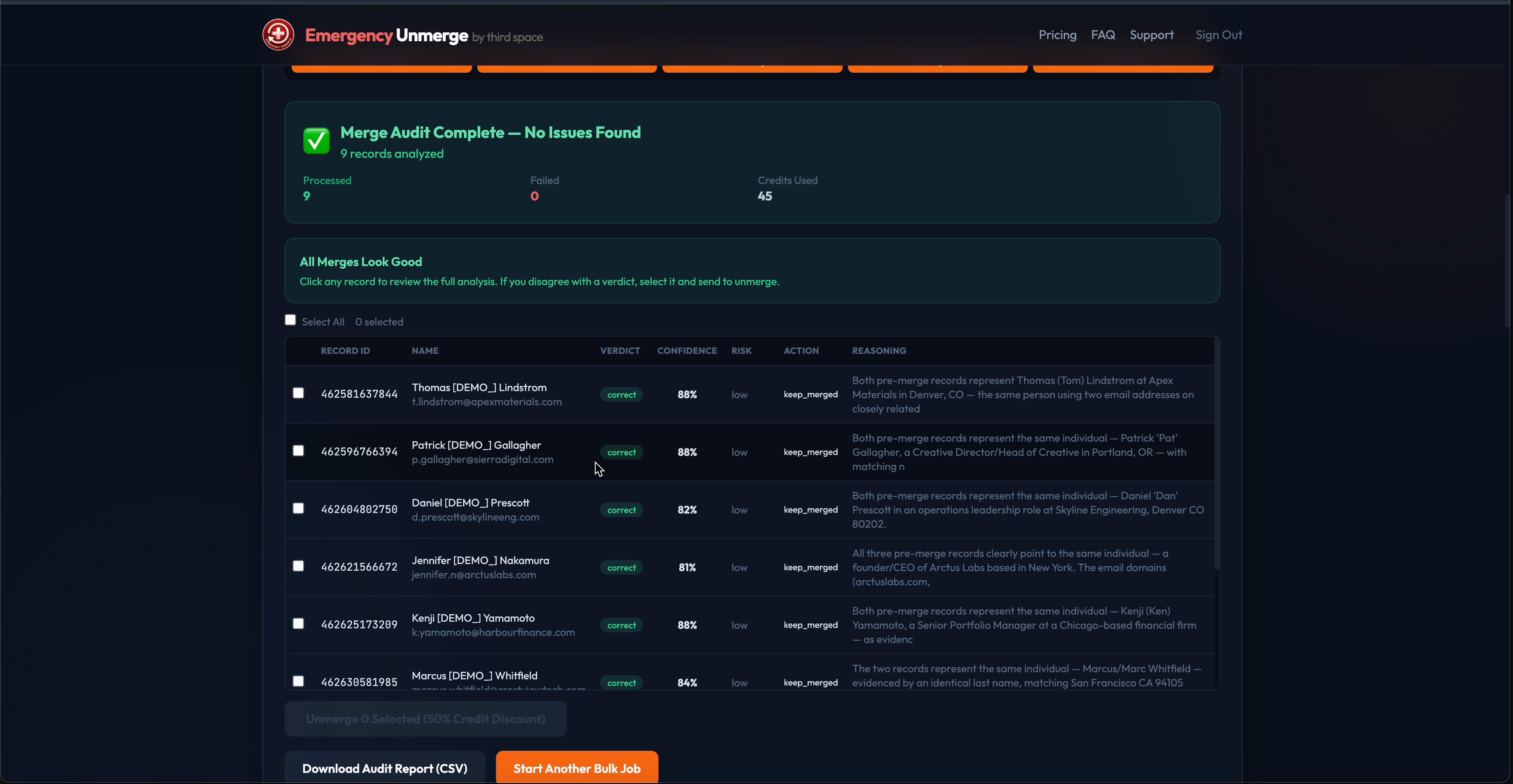Select the Marcus Whitfield record checkbox

click(x=298, y=681)
